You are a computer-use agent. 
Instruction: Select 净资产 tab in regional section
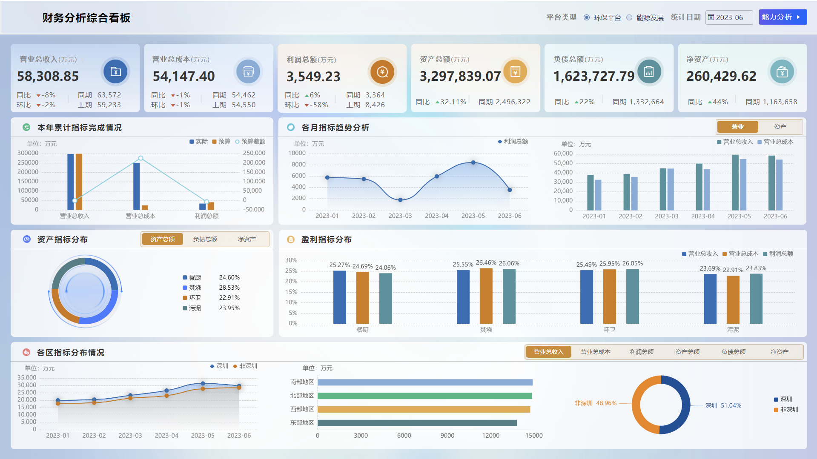[779, 352]
